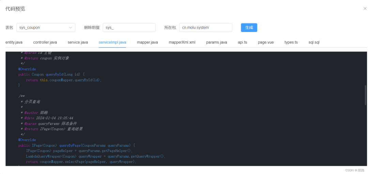Click the '@param queryParams 筛选条件' line
This screenshot has height=174, width=368.
[x=49, y=123]
